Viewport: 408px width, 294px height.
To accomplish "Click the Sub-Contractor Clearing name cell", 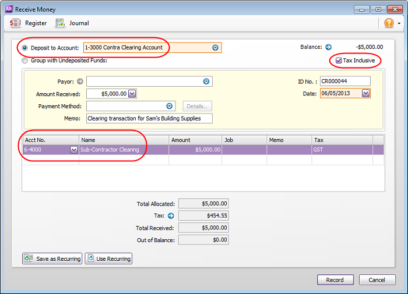I will pos(124,150).
